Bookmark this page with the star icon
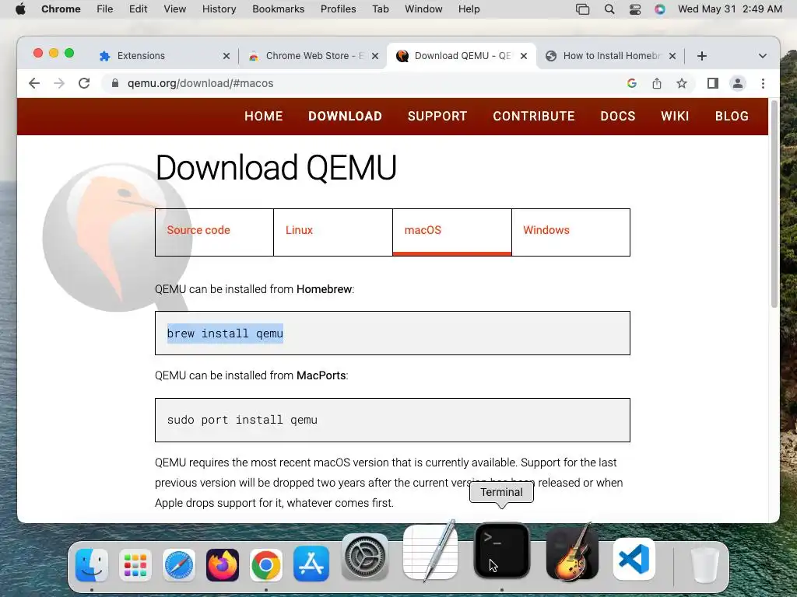The height and width of the screenshot is (597, 797). pyautogui.click(x=682, y=83)
